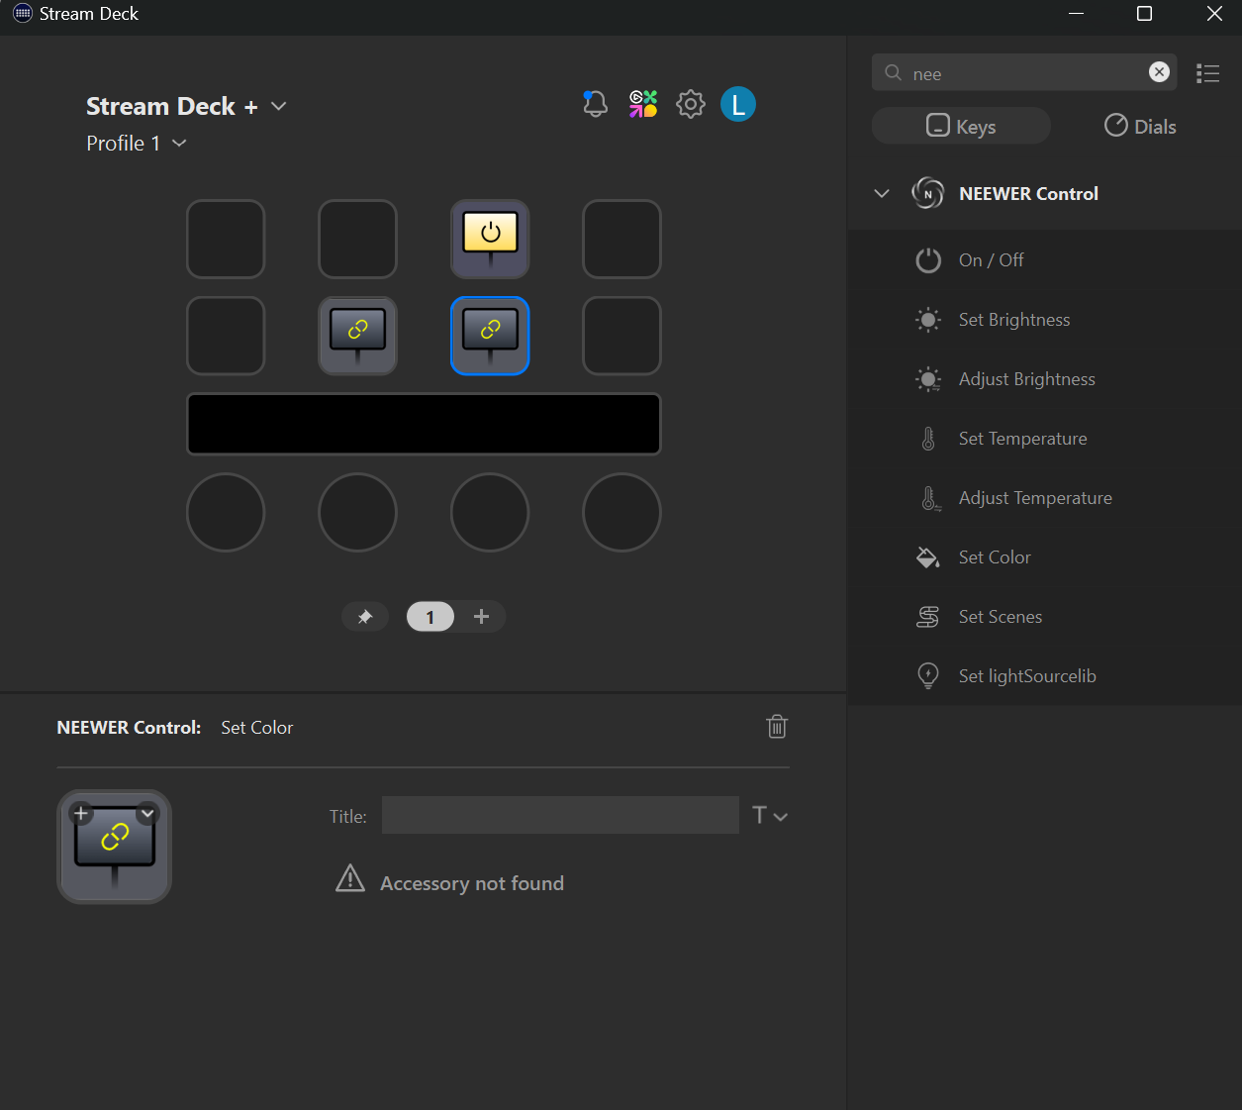Select the link key left of the selected key
Image resolution: width=1242 pixels, height=1110 pixels.
click(x=357, y=336)
